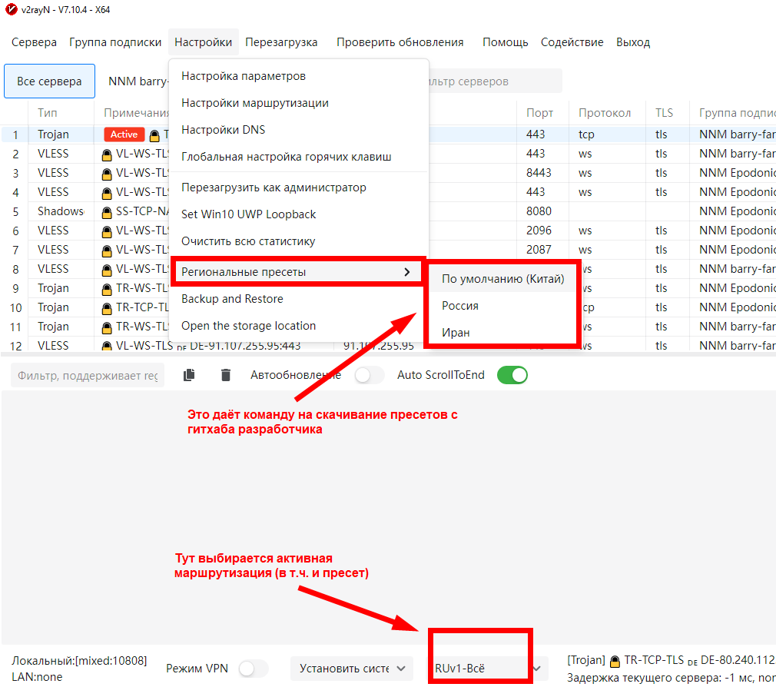Select Open the storage location

point(299,326)
